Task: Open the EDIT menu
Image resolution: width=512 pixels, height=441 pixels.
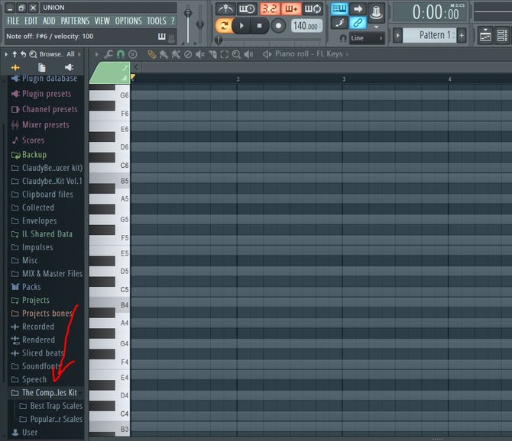Action: point(31,21)
